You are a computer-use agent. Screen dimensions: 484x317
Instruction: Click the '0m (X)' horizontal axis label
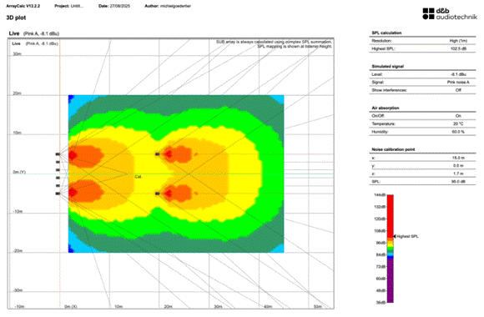click(71, 306)
